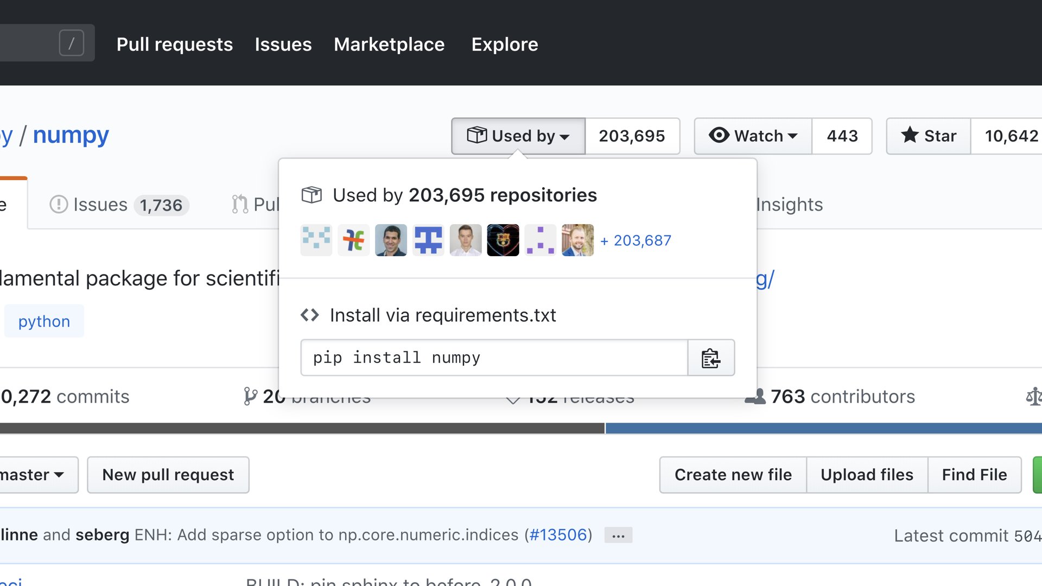Screen dimensions: 1042x586
Task: Click Find File button
Action: click(x=975, y=475)
